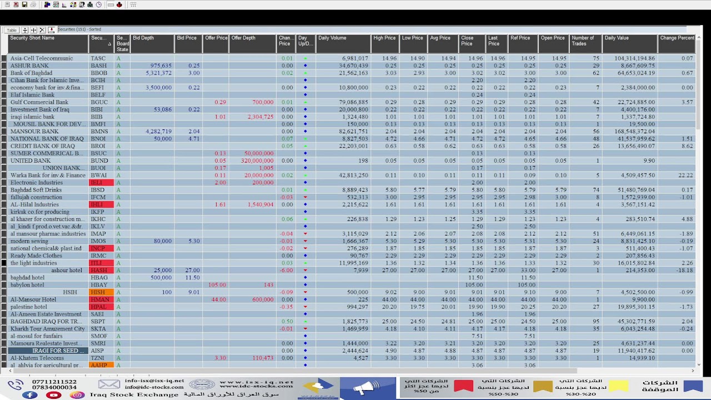Tick the row marker beside Al-Khatem Telecoms

point(4,358)
